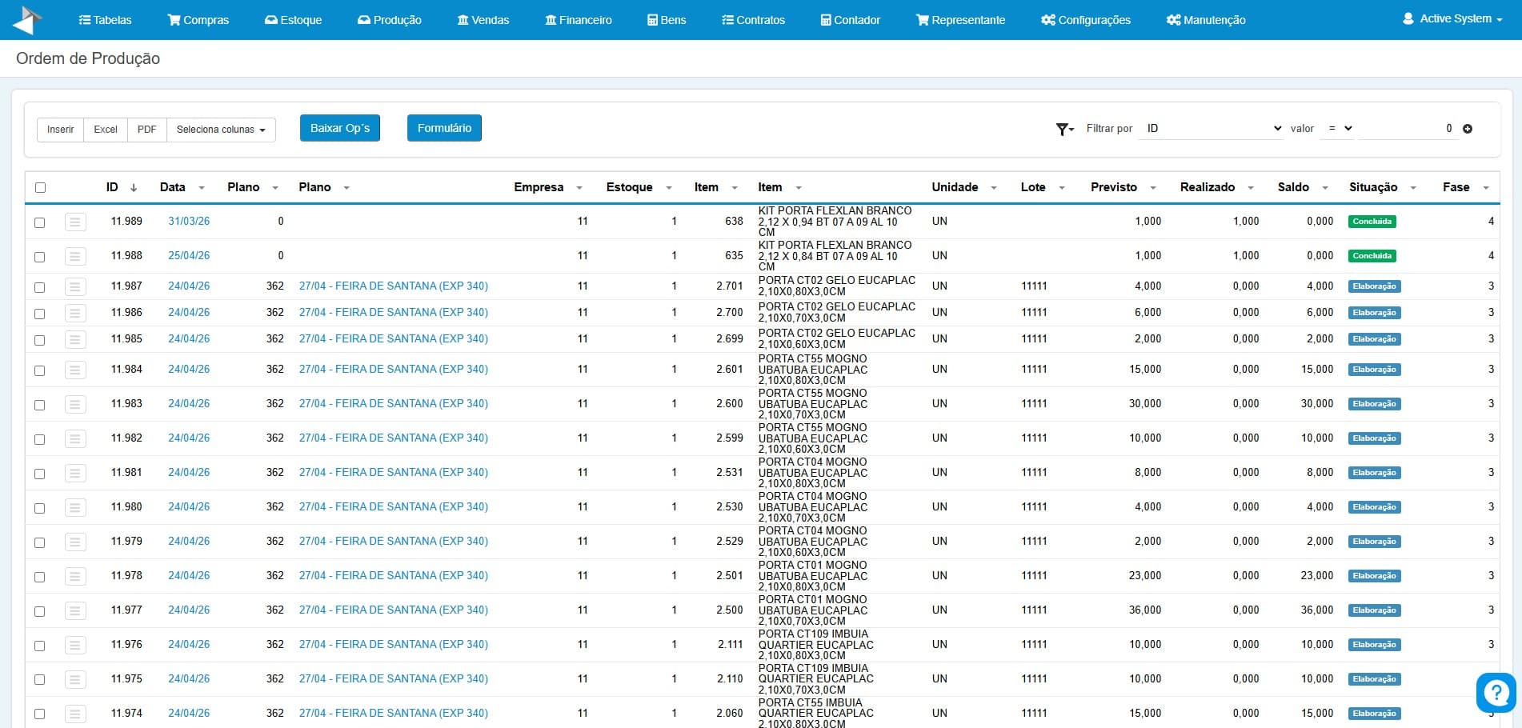Screen dimensions: 1522x728
Task: Click the filter value input field
Action: coord(1408,128)
